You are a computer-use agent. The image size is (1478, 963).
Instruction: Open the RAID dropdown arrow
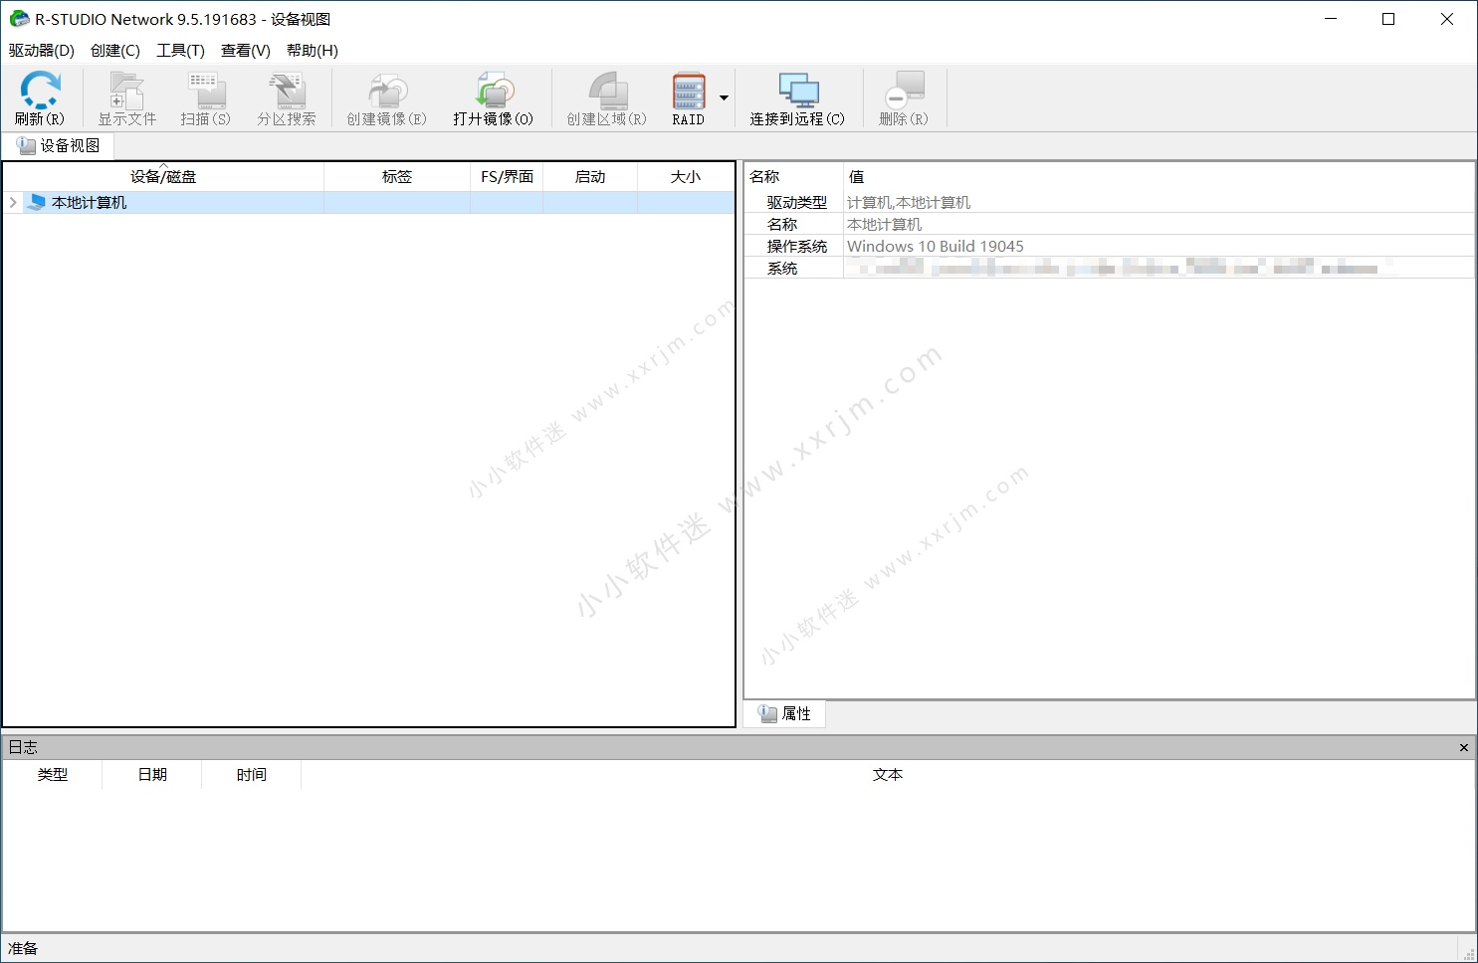pyautogui.click(x=724, y=96)
